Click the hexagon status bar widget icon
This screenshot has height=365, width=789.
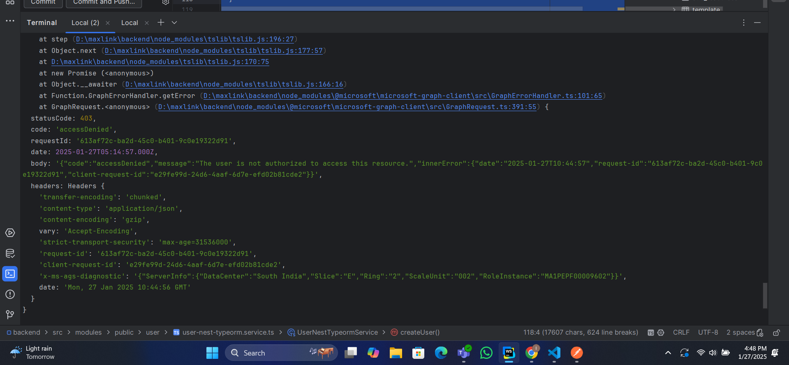[661, 333]
